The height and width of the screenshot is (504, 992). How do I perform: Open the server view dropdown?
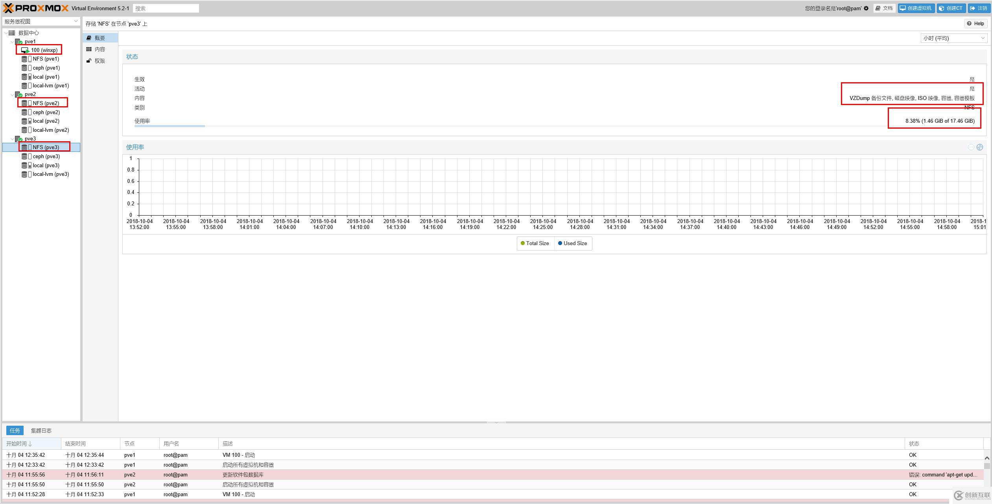click(41, 21)
